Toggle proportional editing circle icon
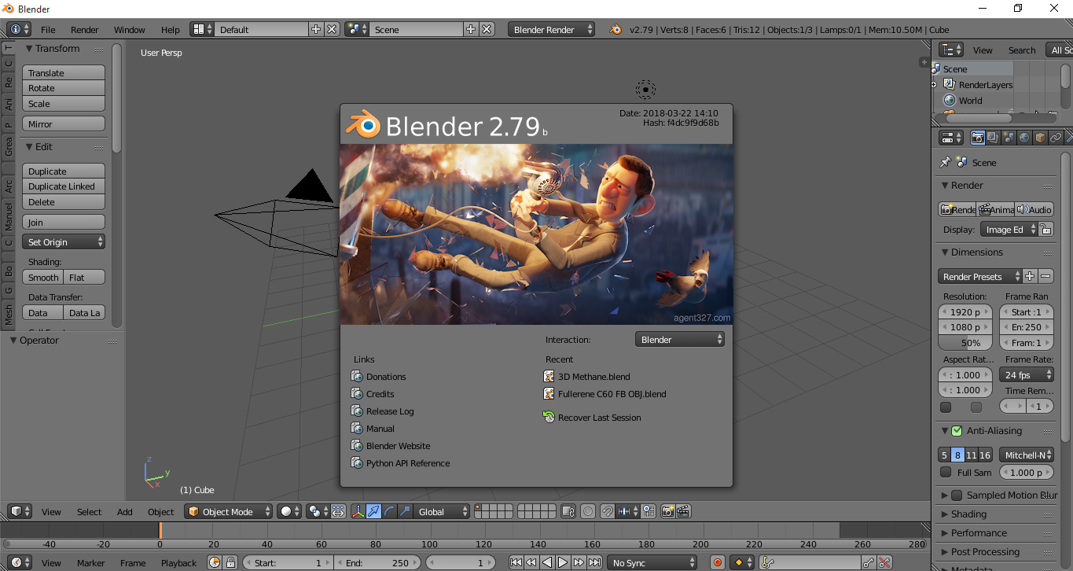The height and width of the screenshot is (571, 1073). [588, 512]
